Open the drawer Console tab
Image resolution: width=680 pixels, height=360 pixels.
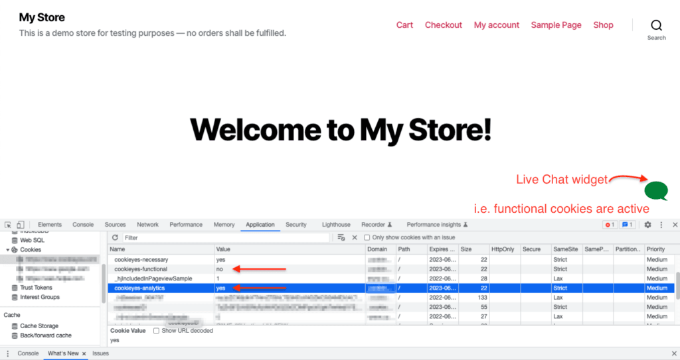point(28,353)
